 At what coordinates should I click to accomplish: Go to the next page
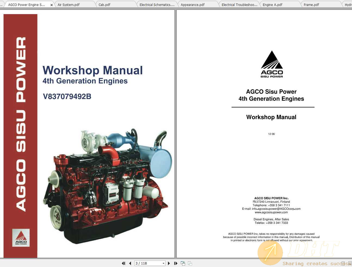pos(169,263)
